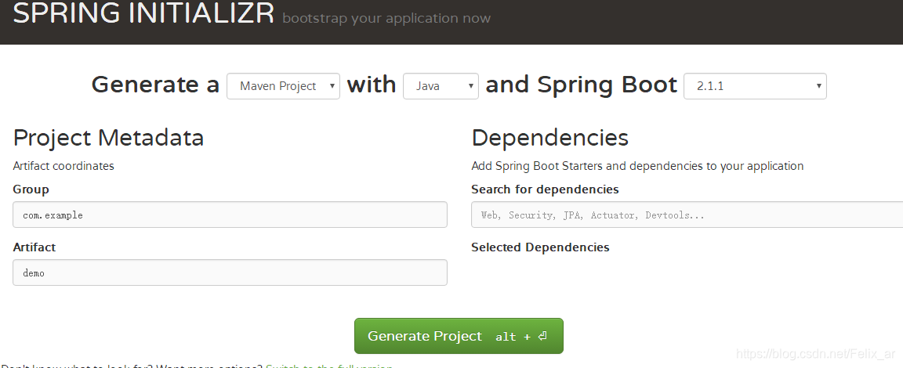Open the Java language dropdown

[x=441, y=86]
